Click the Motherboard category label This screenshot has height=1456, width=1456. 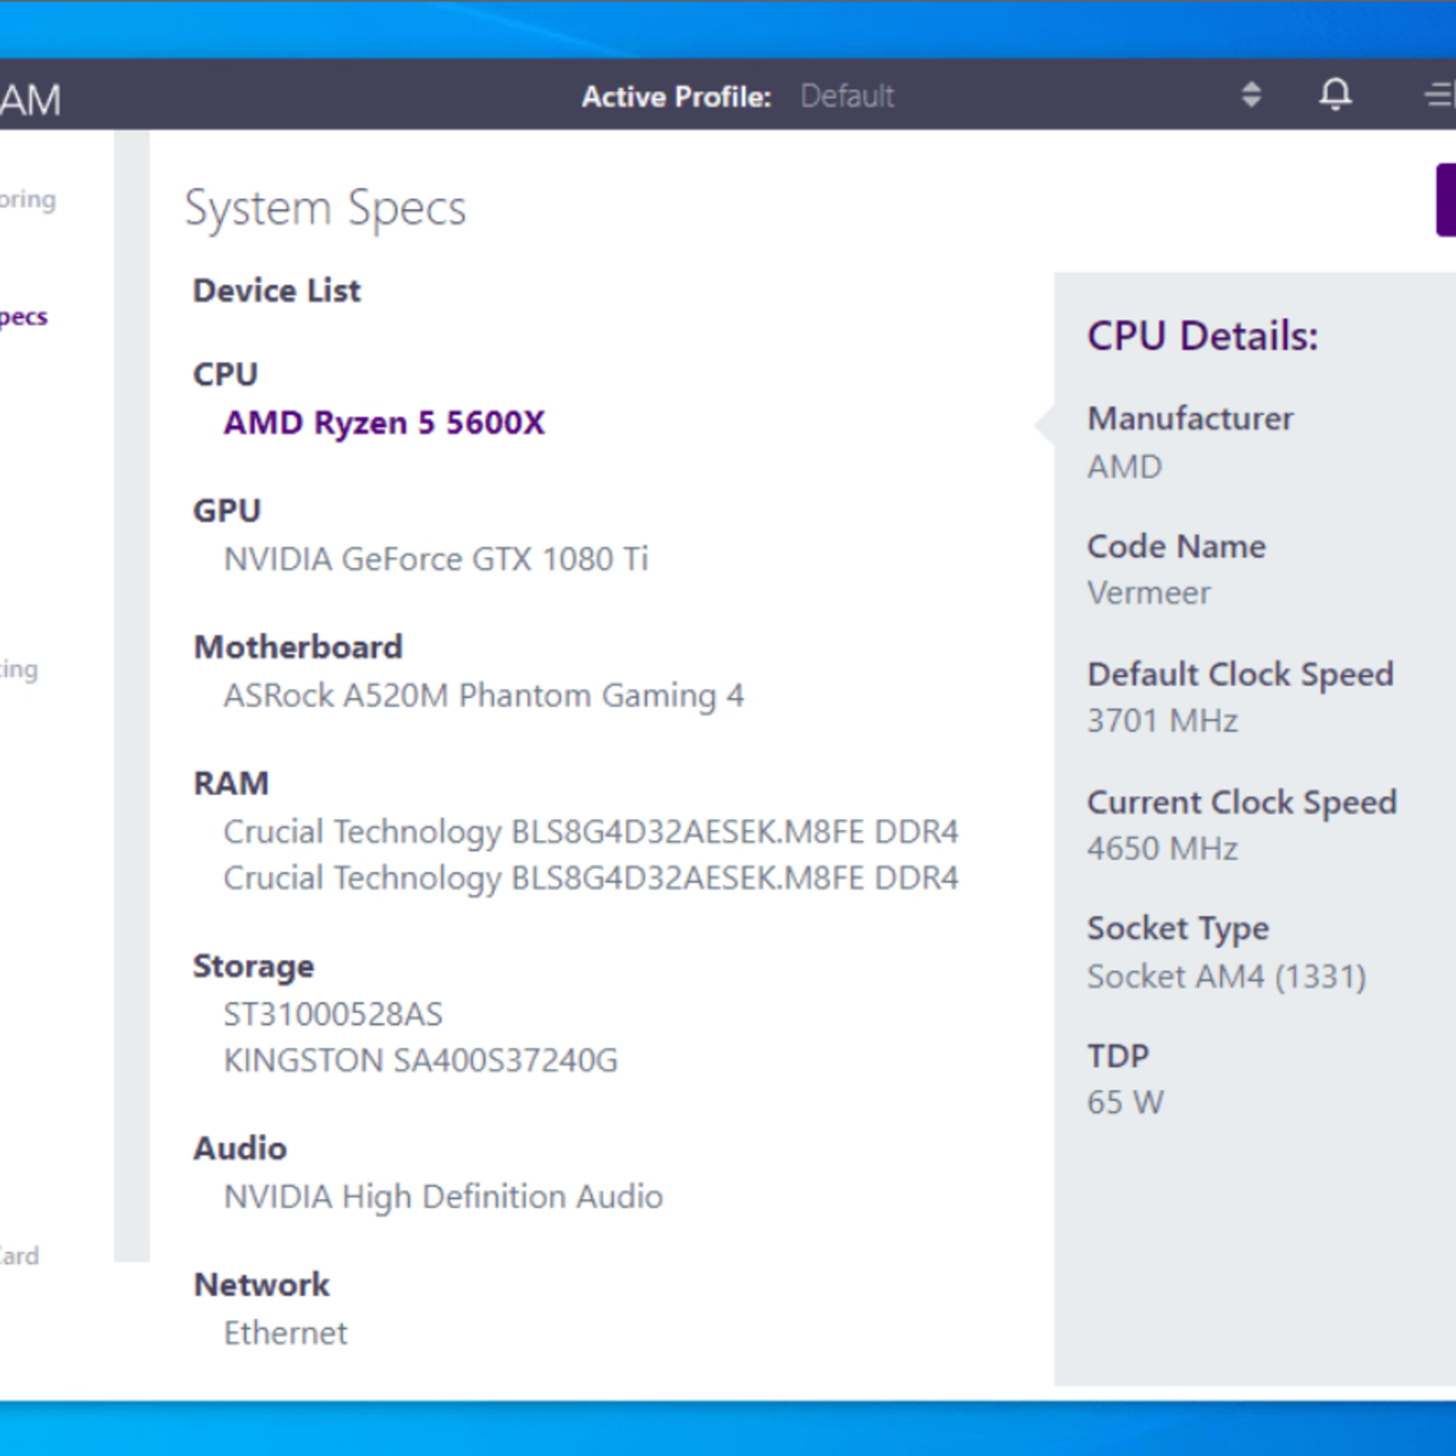[x=298, y=647]
